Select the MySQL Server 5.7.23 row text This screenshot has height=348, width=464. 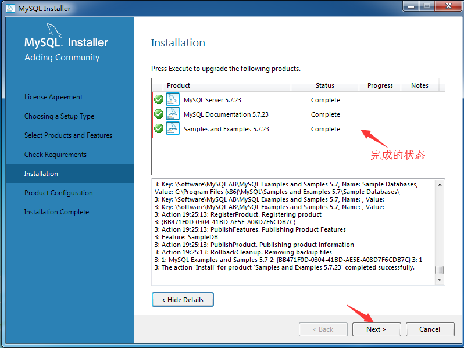pos(212,100)
